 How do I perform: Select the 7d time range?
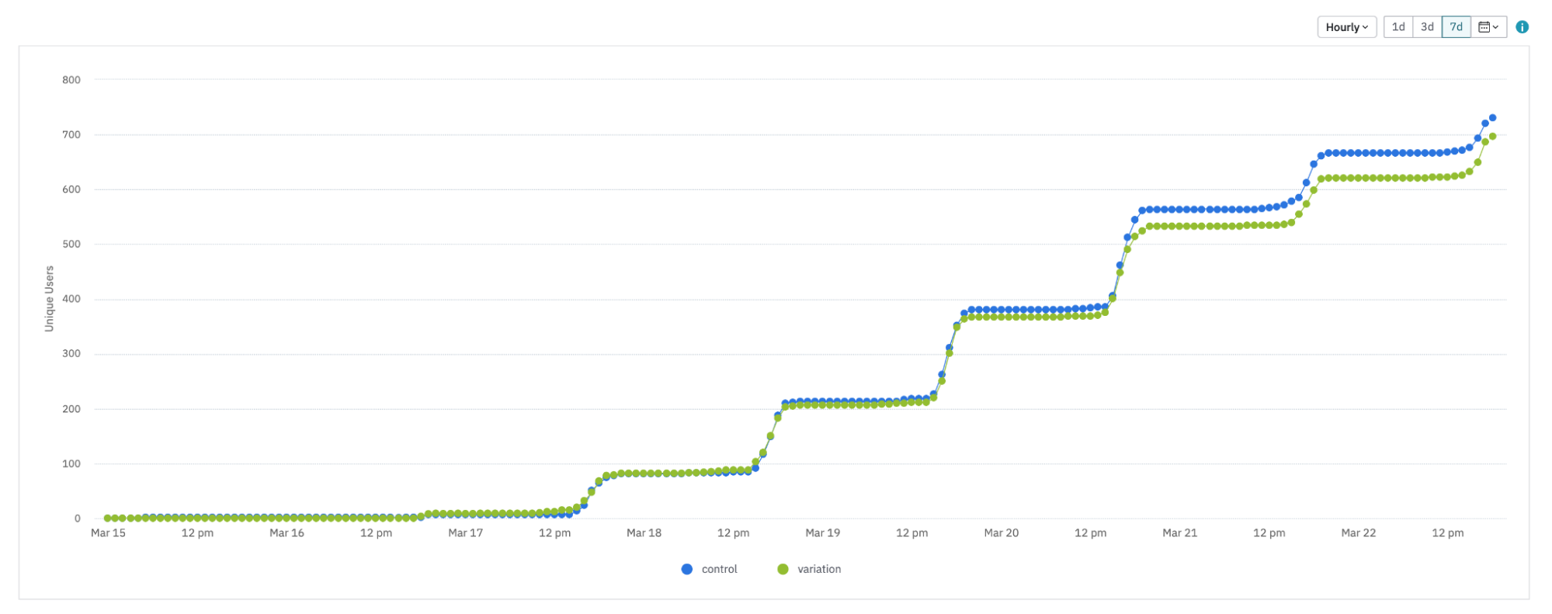pyautogui.click(x=1456, y=27)
